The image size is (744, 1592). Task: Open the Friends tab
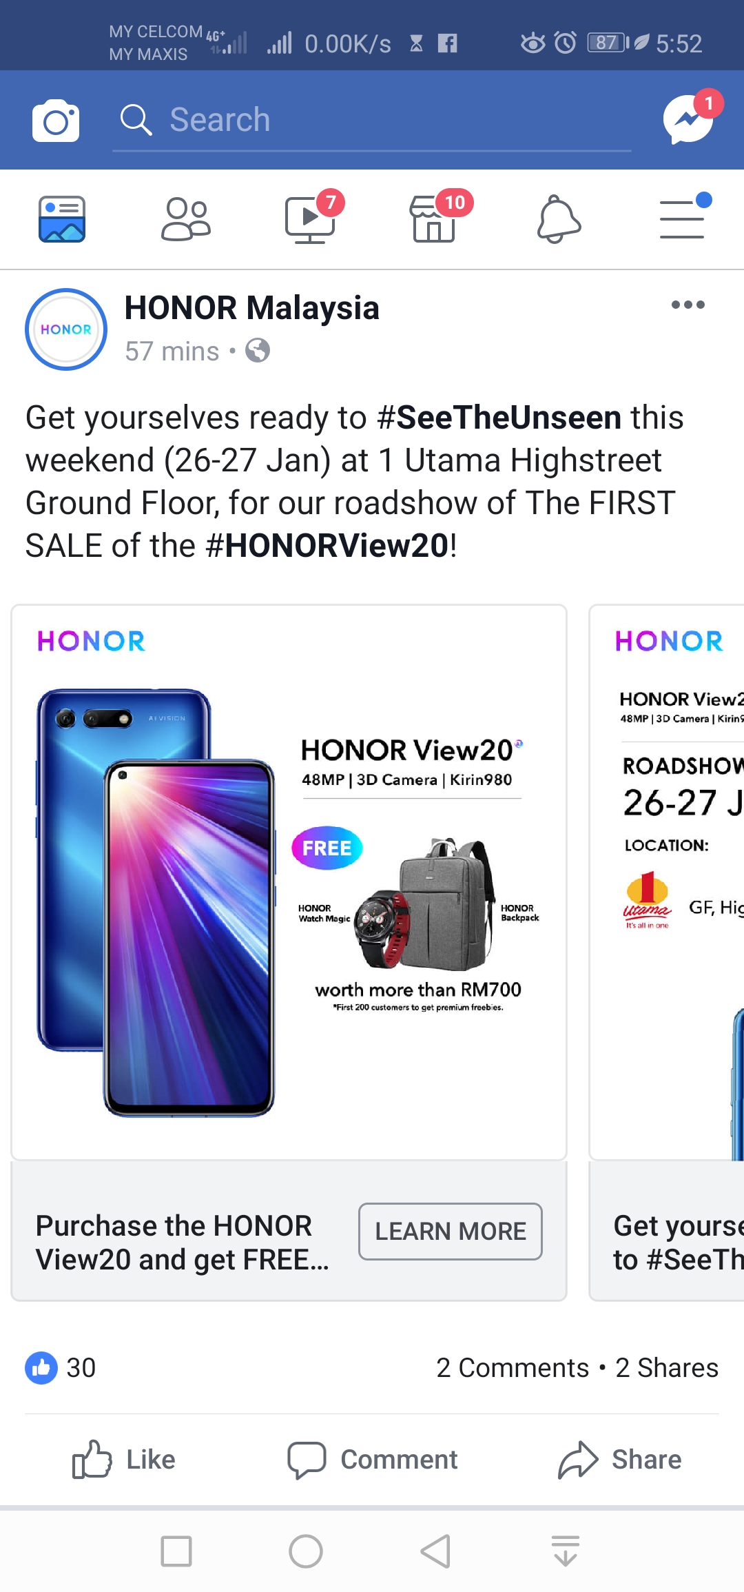186,219
